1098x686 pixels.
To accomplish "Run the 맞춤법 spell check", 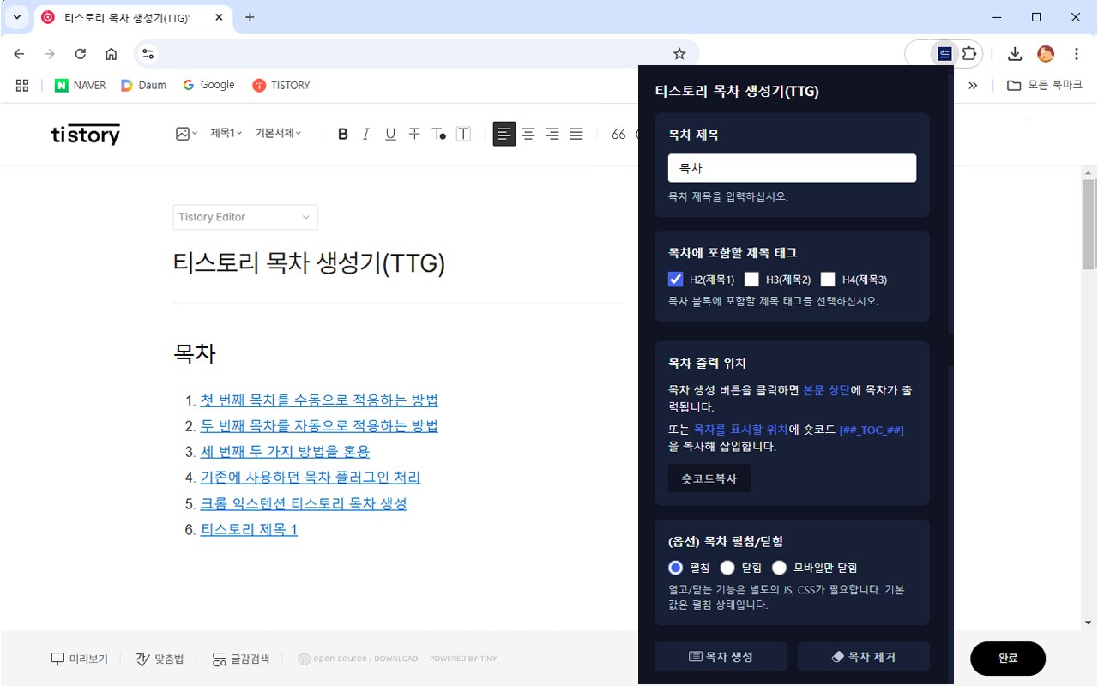I will click(x=160, y=659).
